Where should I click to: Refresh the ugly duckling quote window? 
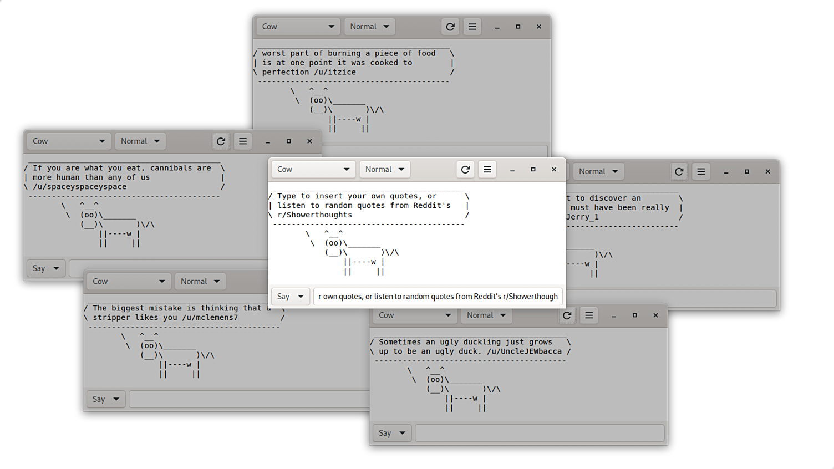(x=567, y=315)
